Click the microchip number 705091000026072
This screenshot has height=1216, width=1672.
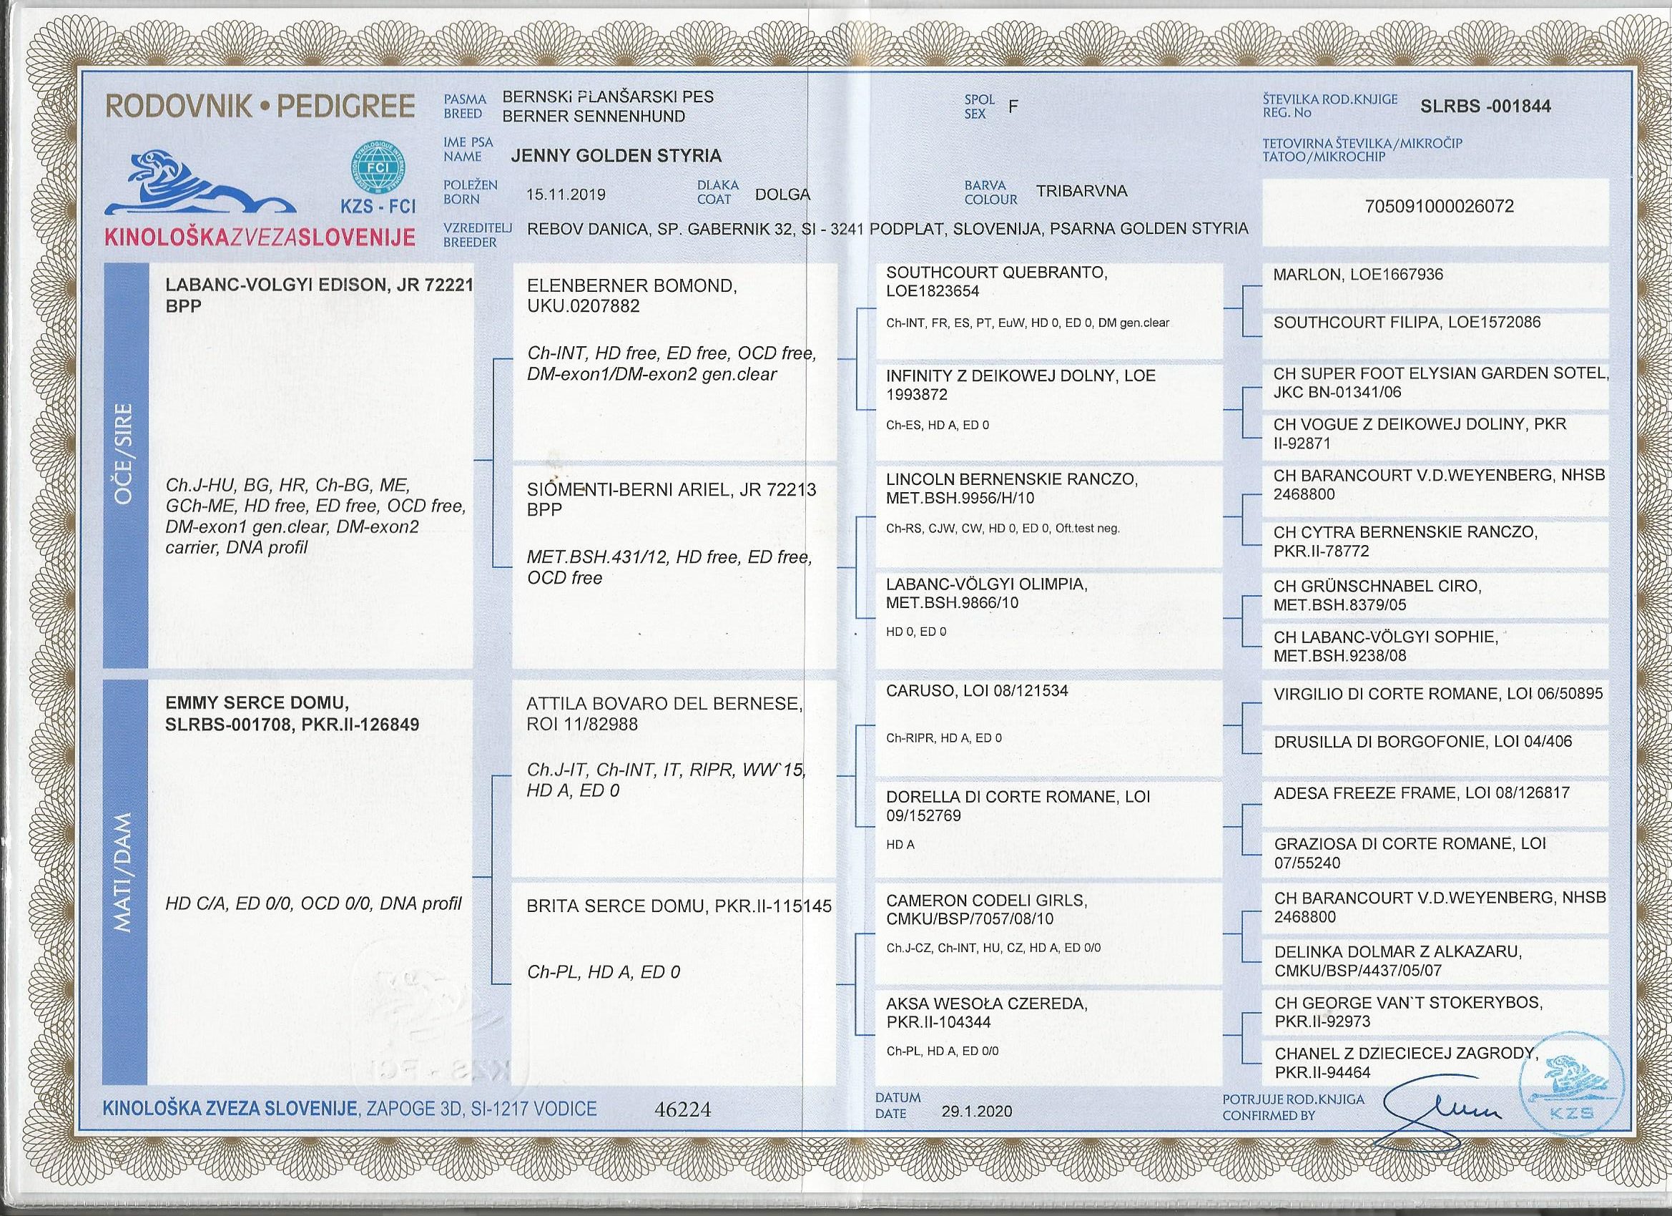click(x=1440, y=206)
